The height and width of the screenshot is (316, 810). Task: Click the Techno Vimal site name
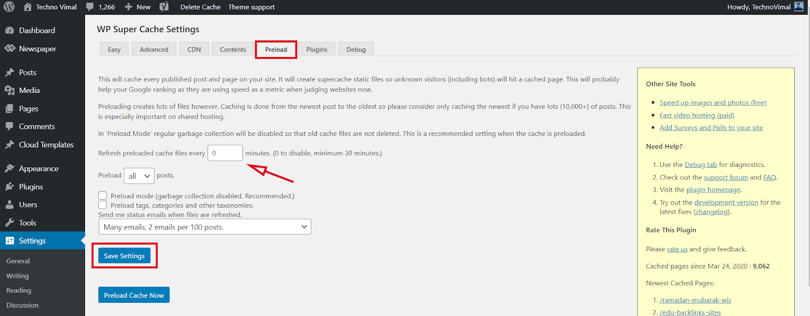coord(56,7)
